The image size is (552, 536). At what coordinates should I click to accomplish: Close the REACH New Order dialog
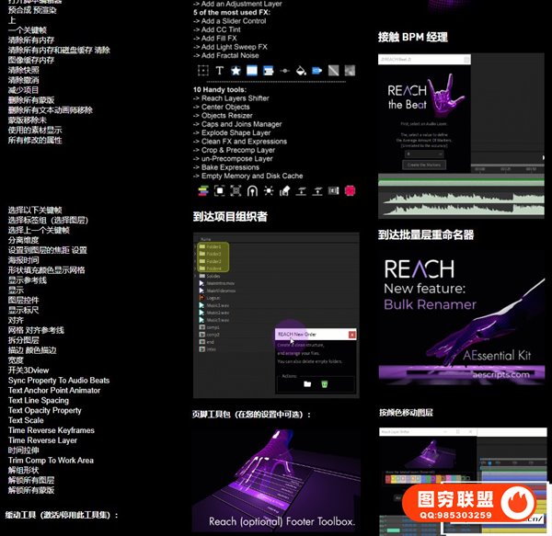coord(351,335)
